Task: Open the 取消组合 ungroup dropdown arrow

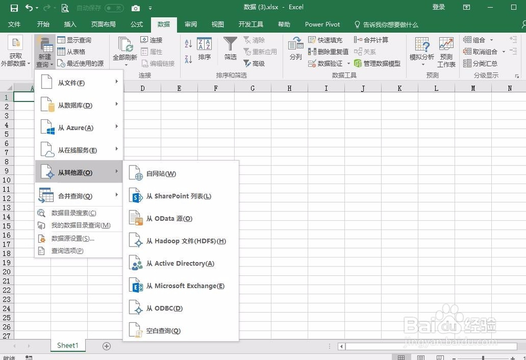Action: [x=503, y=52]
